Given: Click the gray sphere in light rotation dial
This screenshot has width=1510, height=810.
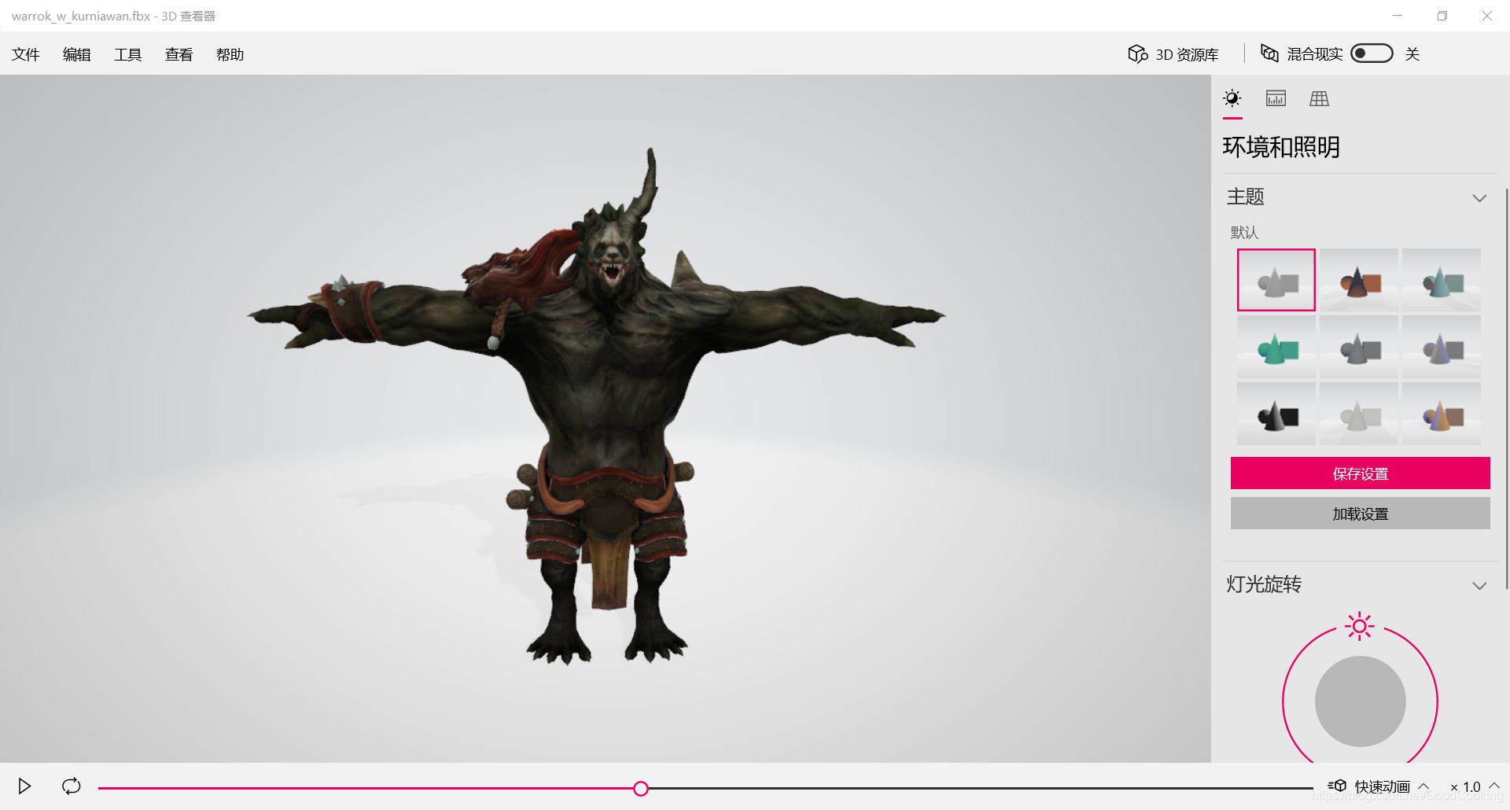Looking at the screenshot, I should click(1361, 701).
